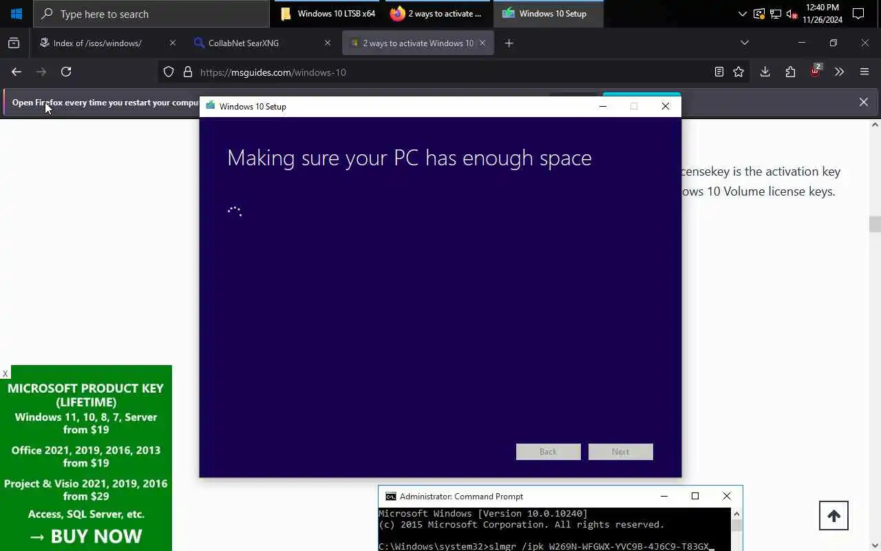Image resolution: width=881 pixels, height=551 pixels.
Task: Reload the current page
Action: [66, 72]
